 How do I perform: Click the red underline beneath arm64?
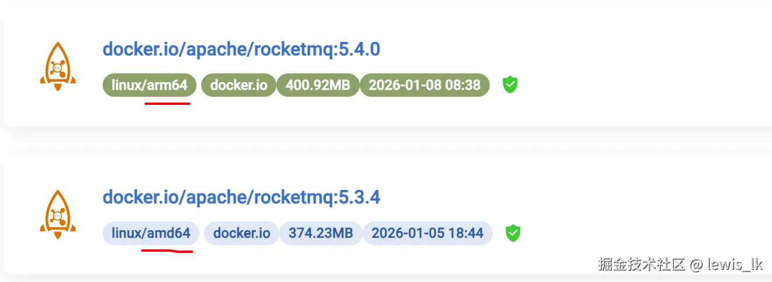pos(167,104)
